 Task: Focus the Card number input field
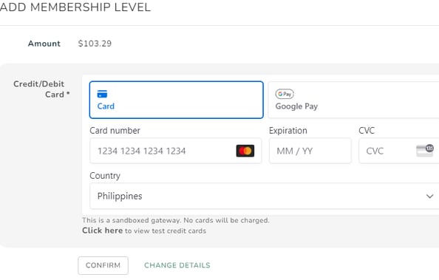[x=176, y=151]
